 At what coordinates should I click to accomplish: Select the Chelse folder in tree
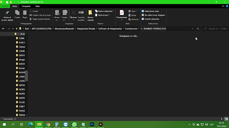click(x=20, y=47)
